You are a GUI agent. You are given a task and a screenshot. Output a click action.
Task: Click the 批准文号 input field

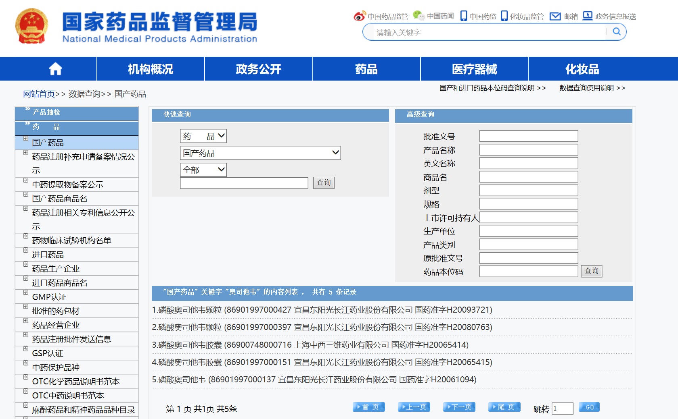tap(528, 136)
